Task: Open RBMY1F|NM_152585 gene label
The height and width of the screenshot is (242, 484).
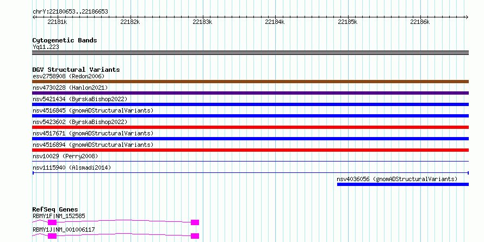Action: coord(59,216)
